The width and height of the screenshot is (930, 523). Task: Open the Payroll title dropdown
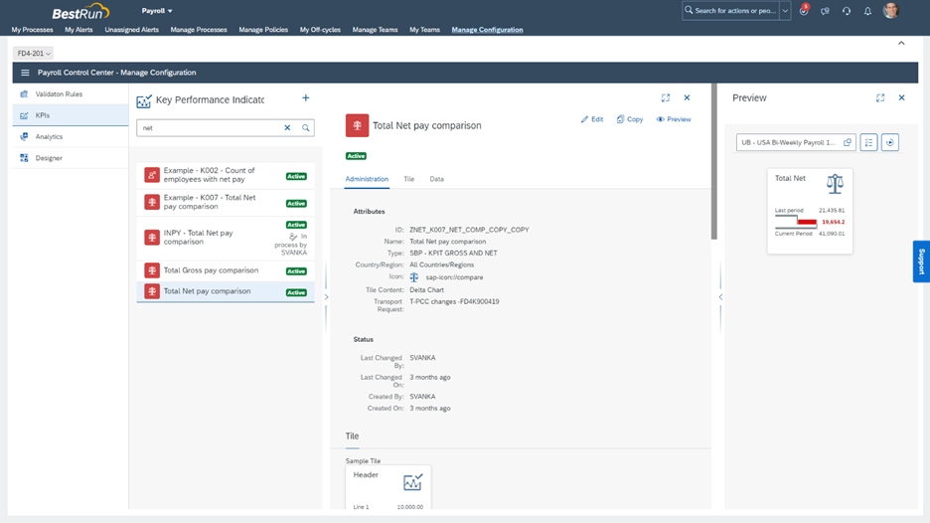coord(157,11)
